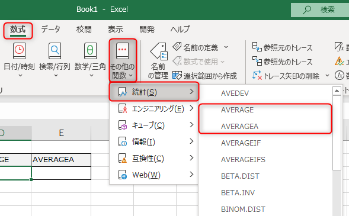Click the 名前の定義 tag icon
Image resolution: width=349 pixels, height=216 pixels.
tap(177, 46)
